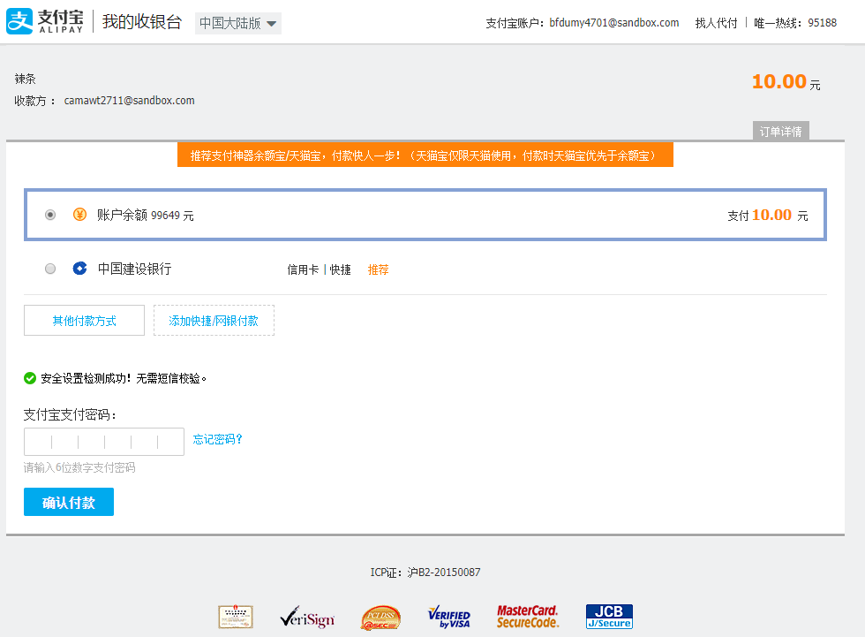Open the 中国大陆版 region dropdown
This screenshot has height=637, width=865.
pos(237,23)
